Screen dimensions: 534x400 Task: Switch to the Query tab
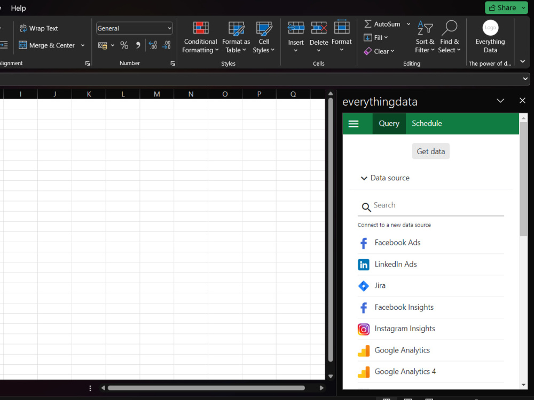[389, 124]
